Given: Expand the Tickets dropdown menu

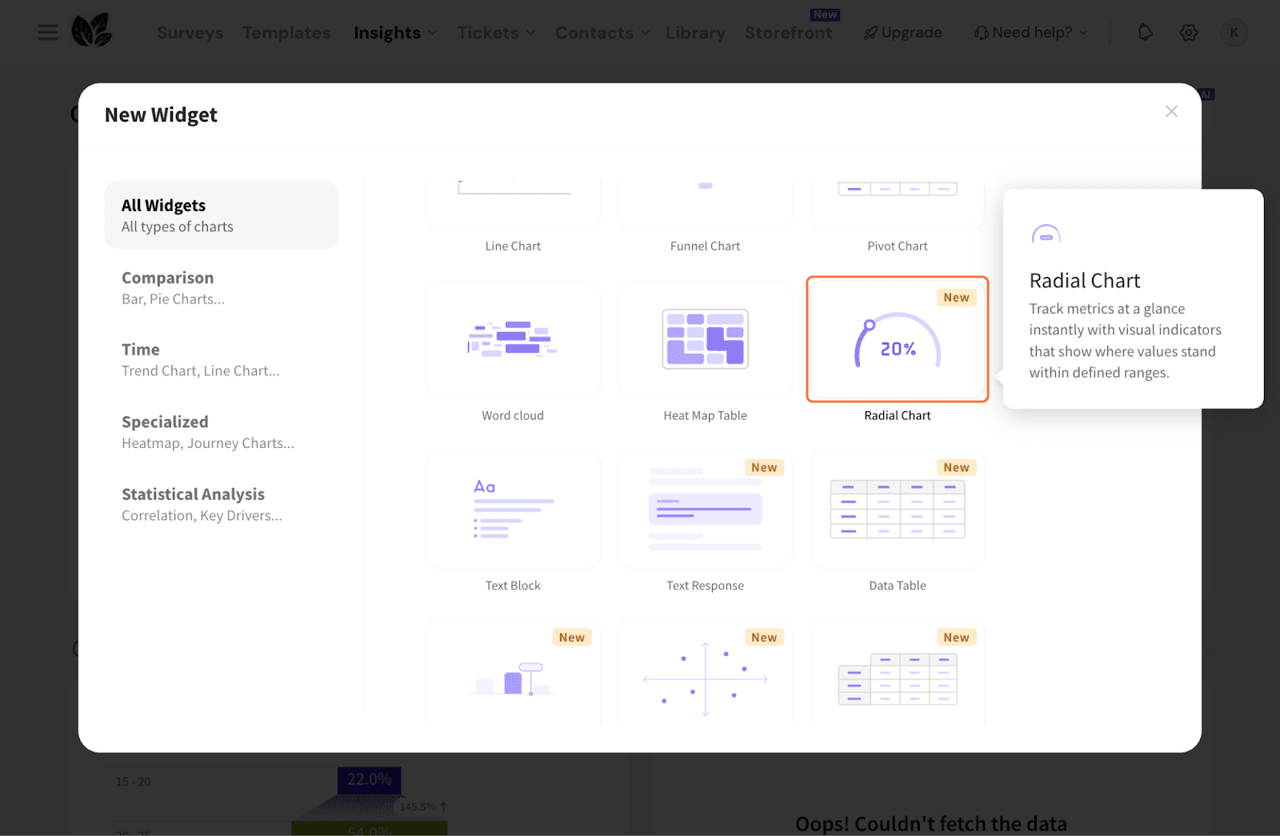Looking at the screenshot, I should pos(496,33).
